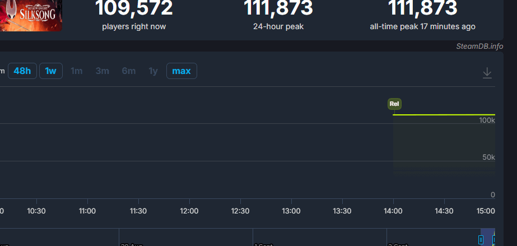Click the '15:00' time axis label

[x=486, y=211]
